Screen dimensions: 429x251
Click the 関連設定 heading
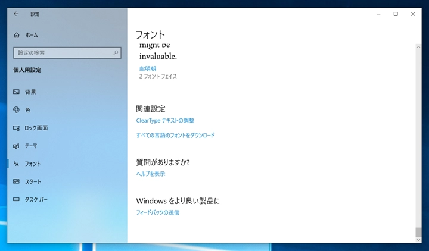tap(151, 109)
